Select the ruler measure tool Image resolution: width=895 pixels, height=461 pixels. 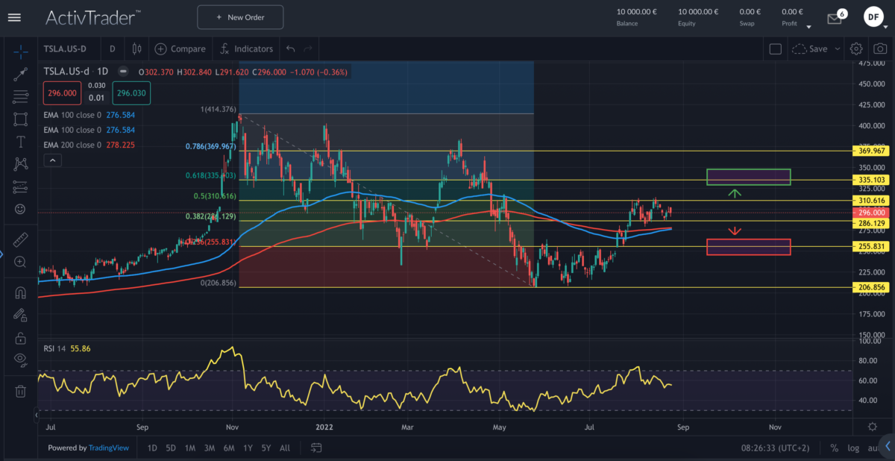click(21, 240)
